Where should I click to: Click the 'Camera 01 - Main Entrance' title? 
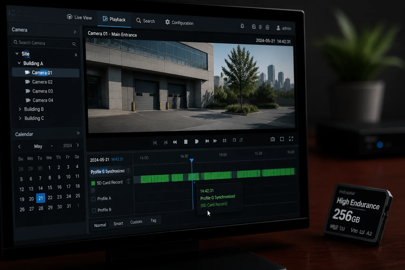(112, 34)
